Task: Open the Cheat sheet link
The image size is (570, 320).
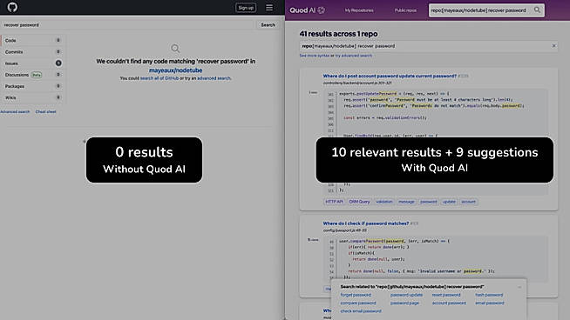Action: [x=46, y=112]
